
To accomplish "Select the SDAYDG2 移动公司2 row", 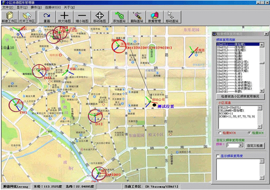I will coord(238,65).
